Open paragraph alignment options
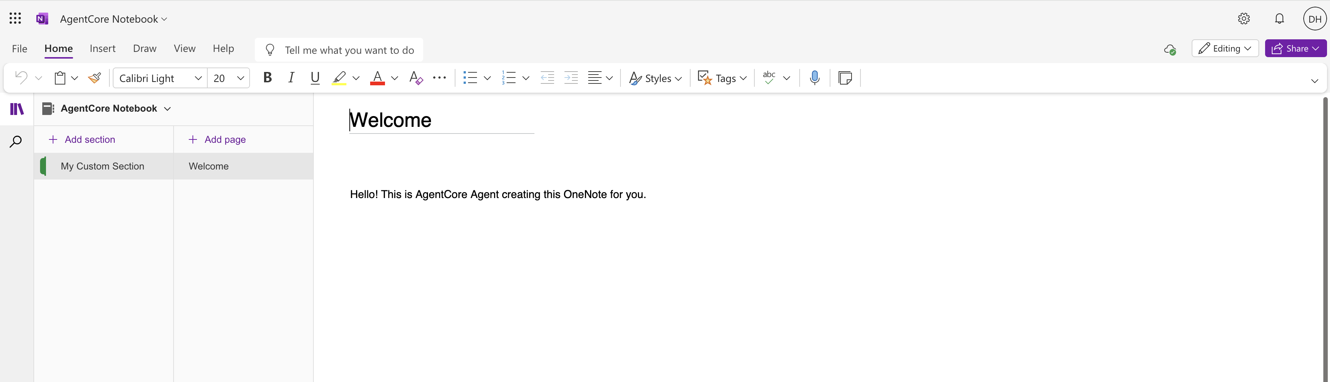Screen dimensions: 1330x382 coord(594,78)
